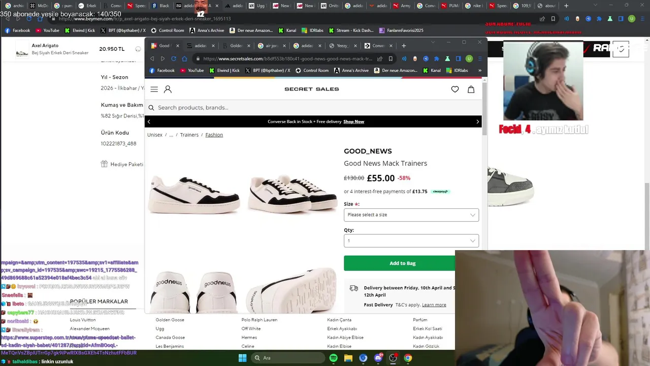Click the Louis Vuitton brand link
The image size is (650, 366).
[x=83, y=320]
